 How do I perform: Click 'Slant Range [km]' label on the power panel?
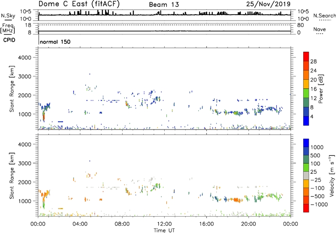pos(12,89)
